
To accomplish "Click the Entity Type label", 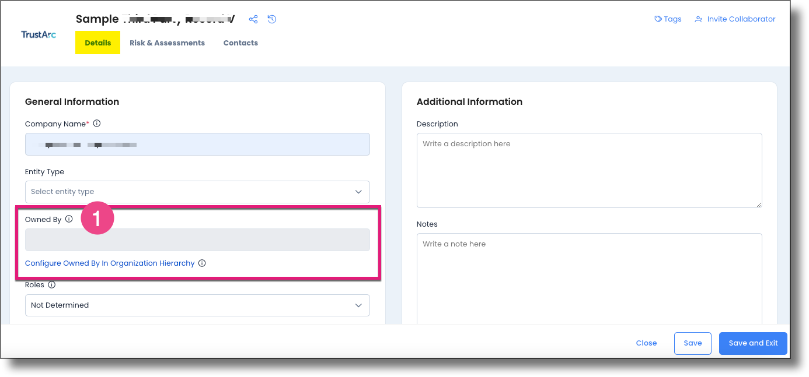I will pos(44,172).
